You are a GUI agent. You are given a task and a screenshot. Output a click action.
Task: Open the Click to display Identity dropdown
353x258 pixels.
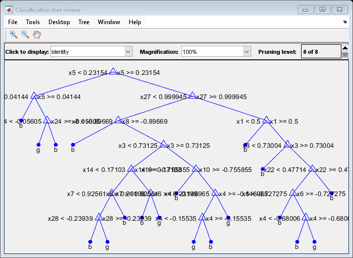[x=91, y=52]
